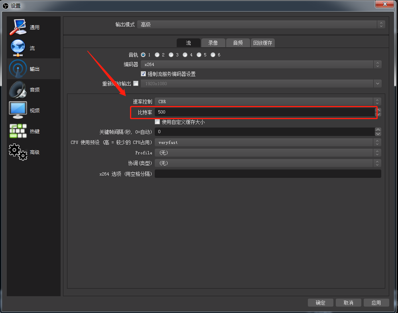Select the 视频 (Video) monitor icon

click(x=18, y=110)
